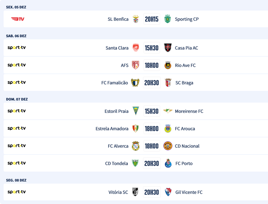Click the Estrela Amadora team name
The image size is (268, 204).
click(112, 129)
